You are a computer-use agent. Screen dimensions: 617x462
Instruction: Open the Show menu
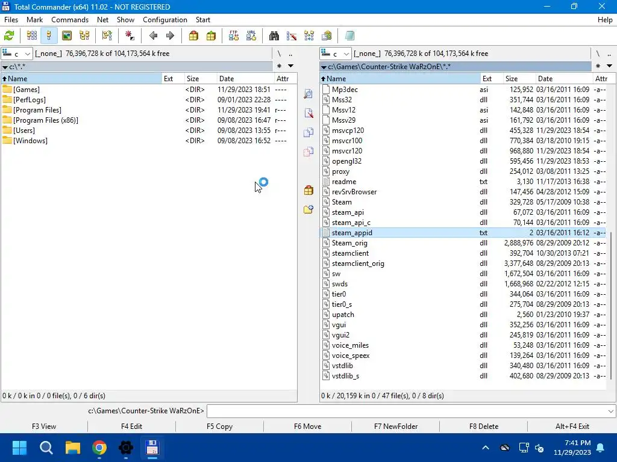click(x=125, y=20)
